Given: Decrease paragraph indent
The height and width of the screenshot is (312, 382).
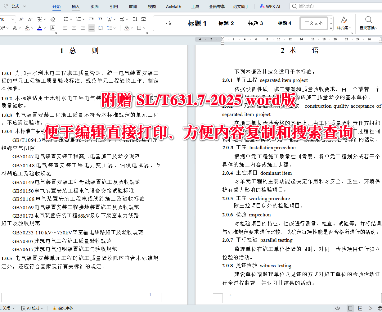Looking at the screenshot, I should pos(91,19).
